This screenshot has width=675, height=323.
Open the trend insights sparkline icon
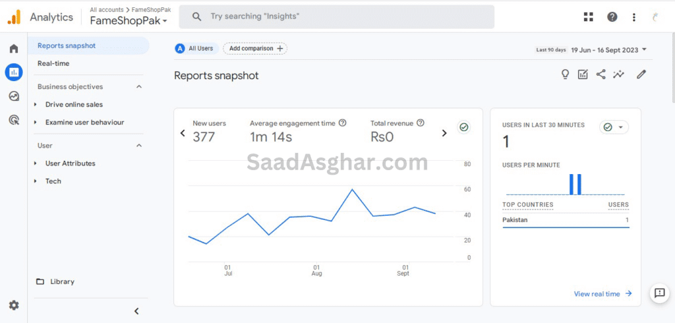pos(618,74)
